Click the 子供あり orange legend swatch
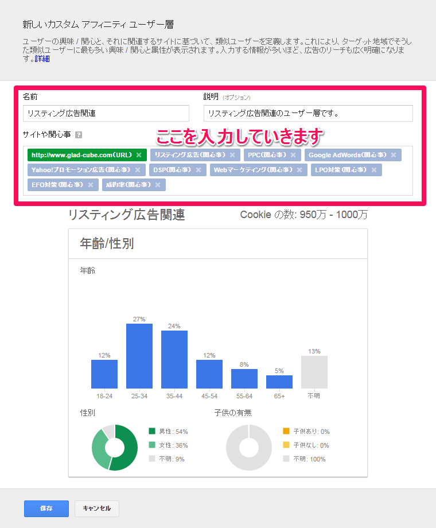This screenshot has height=528, width=436. [286, 431]
